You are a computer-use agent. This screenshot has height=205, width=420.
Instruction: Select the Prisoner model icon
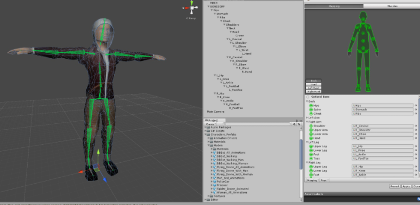click(x=215, y=185)
